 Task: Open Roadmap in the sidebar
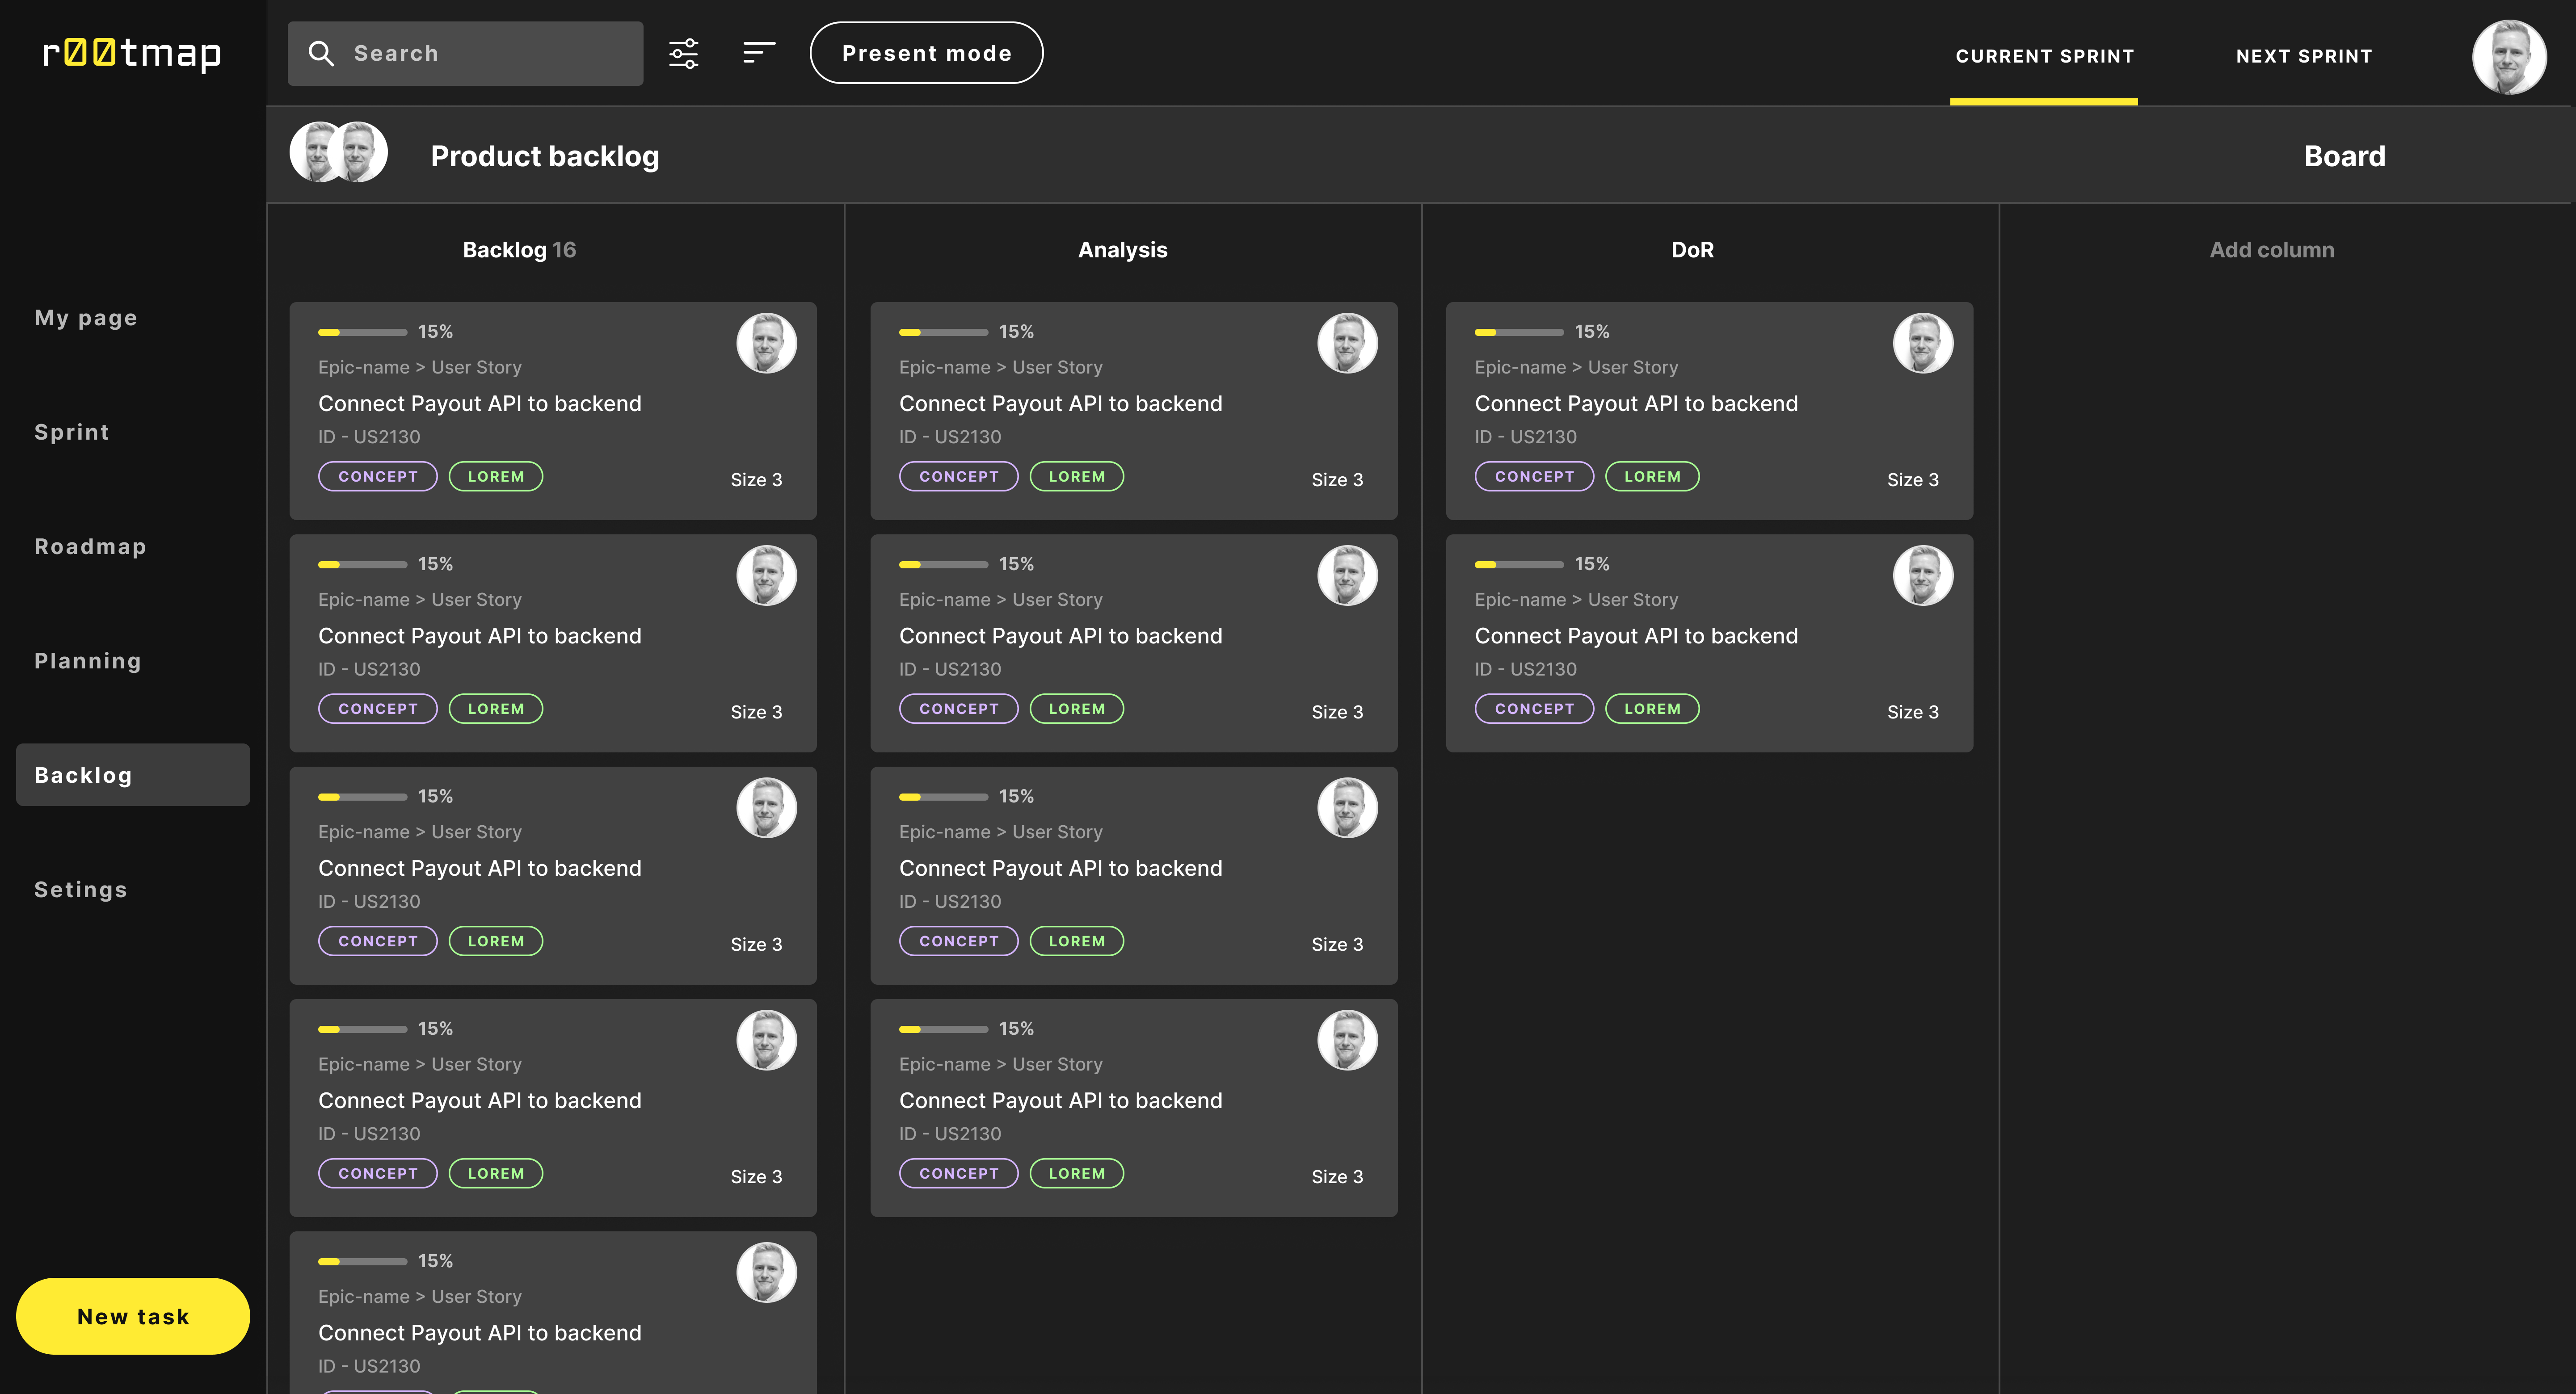pyautogui.click(x=90, y=546)
